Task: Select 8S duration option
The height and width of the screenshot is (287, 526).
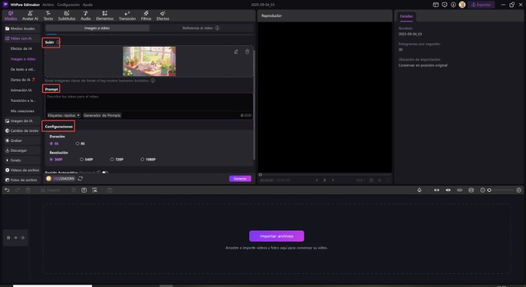Action: click(x=80, y=143)
